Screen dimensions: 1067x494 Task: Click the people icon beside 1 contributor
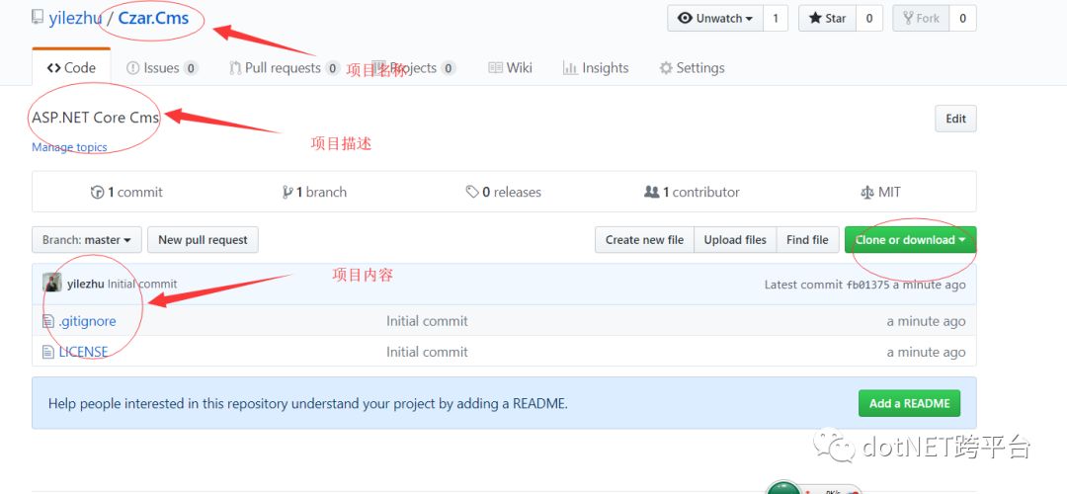tap(651, 193)
